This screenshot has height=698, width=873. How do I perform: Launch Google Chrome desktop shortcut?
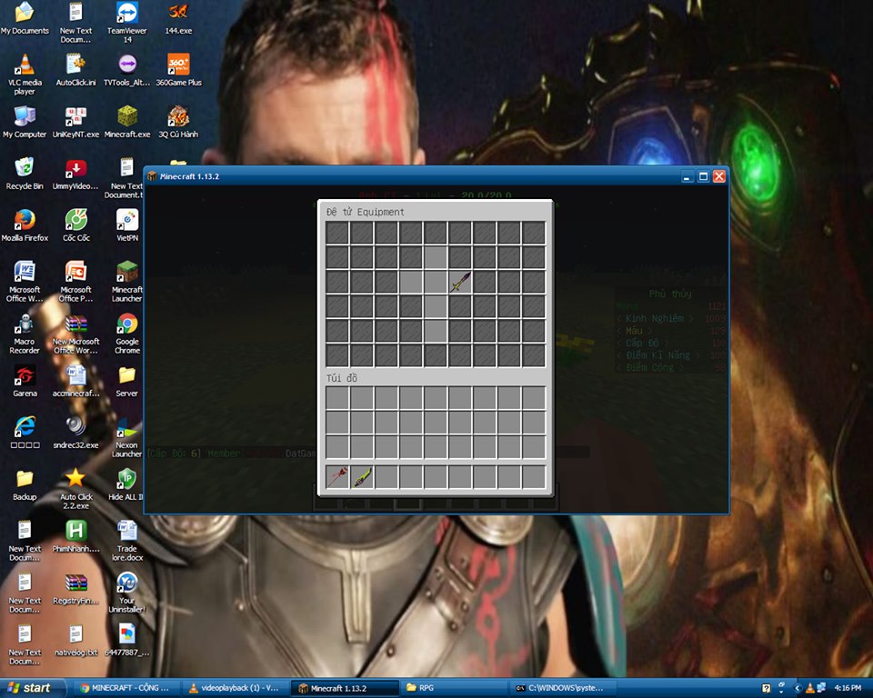coord(127,333)
